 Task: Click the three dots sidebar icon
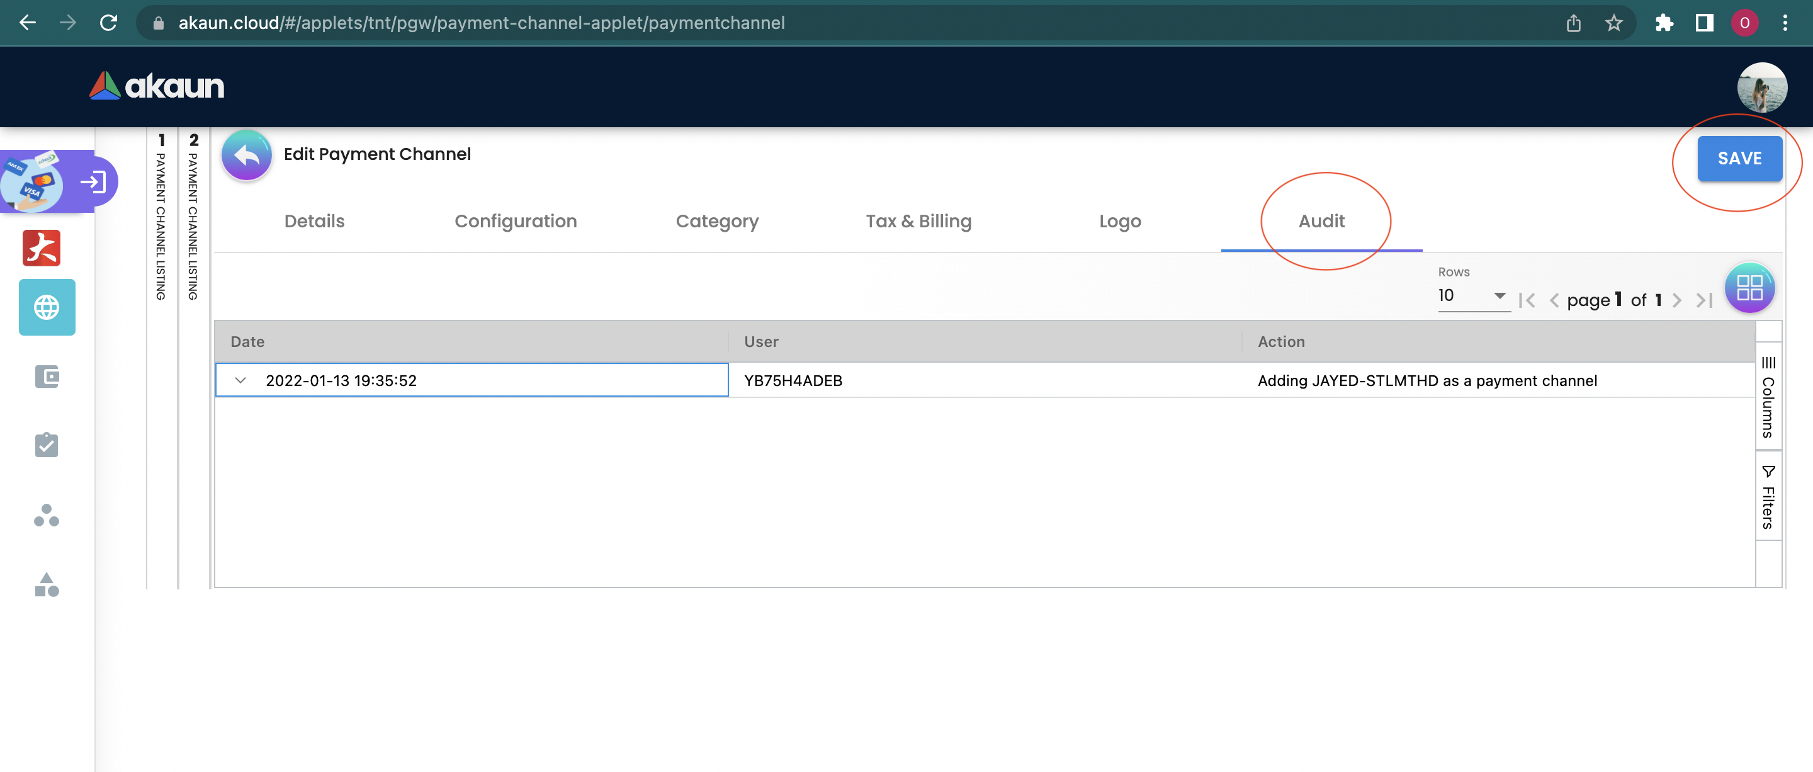pos(47,516)
